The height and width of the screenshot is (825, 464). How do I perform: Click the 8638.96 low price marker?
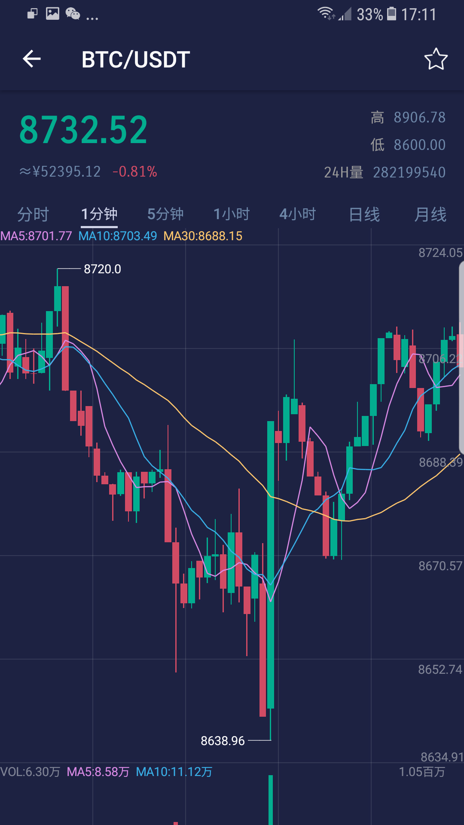tap(223, 741)
